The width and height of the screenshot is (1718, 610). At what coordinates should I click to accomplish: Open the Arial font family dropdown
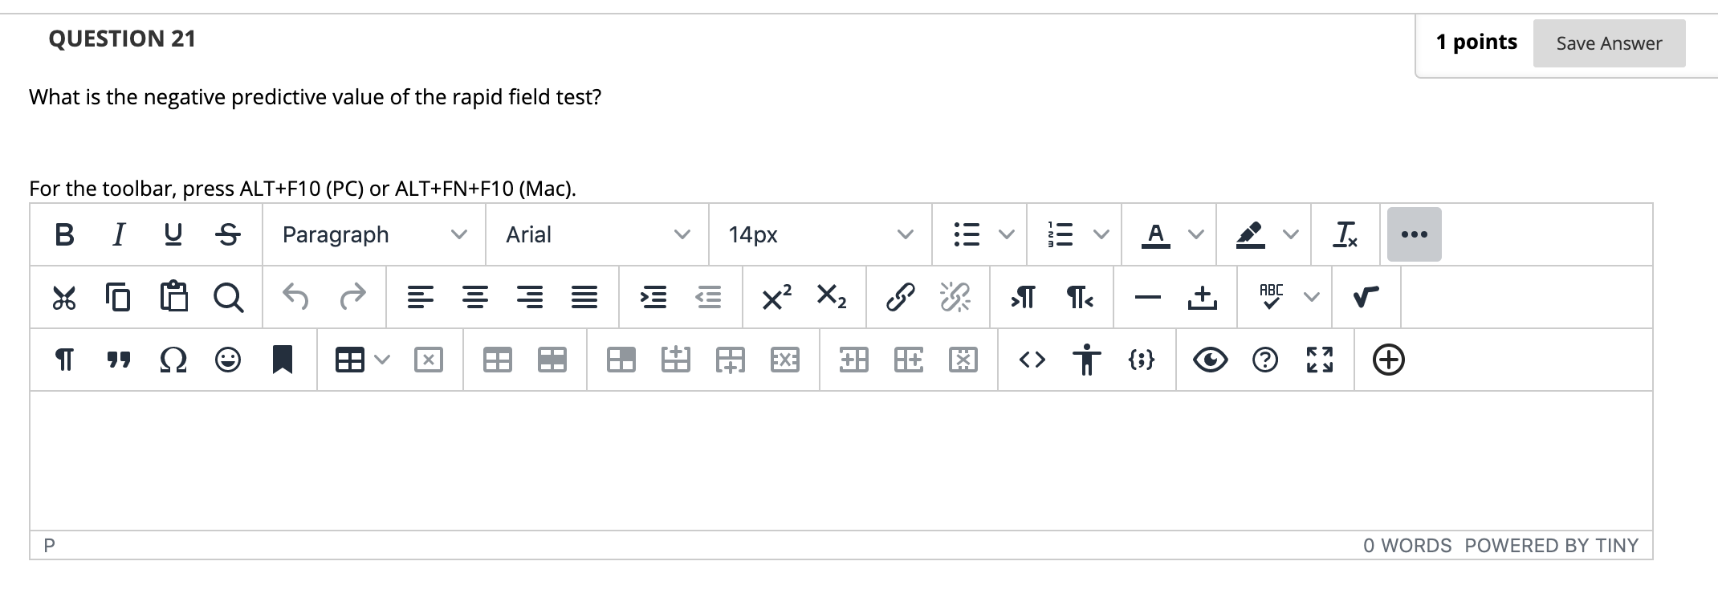pos(597,234)
